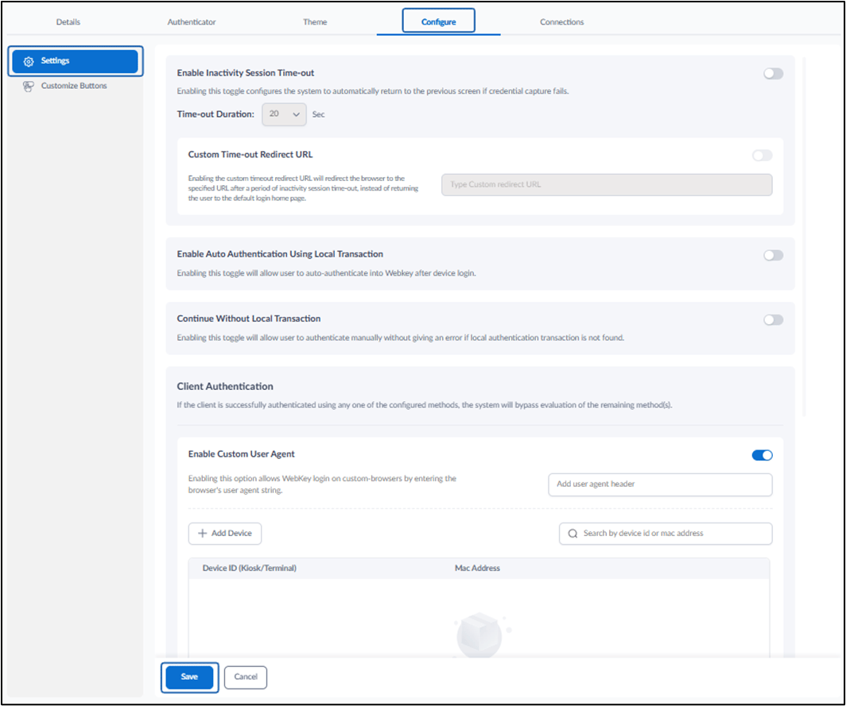Open Customize Buttons in the sidebar
This screenshot has height=706, width=846.
coord(76,86)
